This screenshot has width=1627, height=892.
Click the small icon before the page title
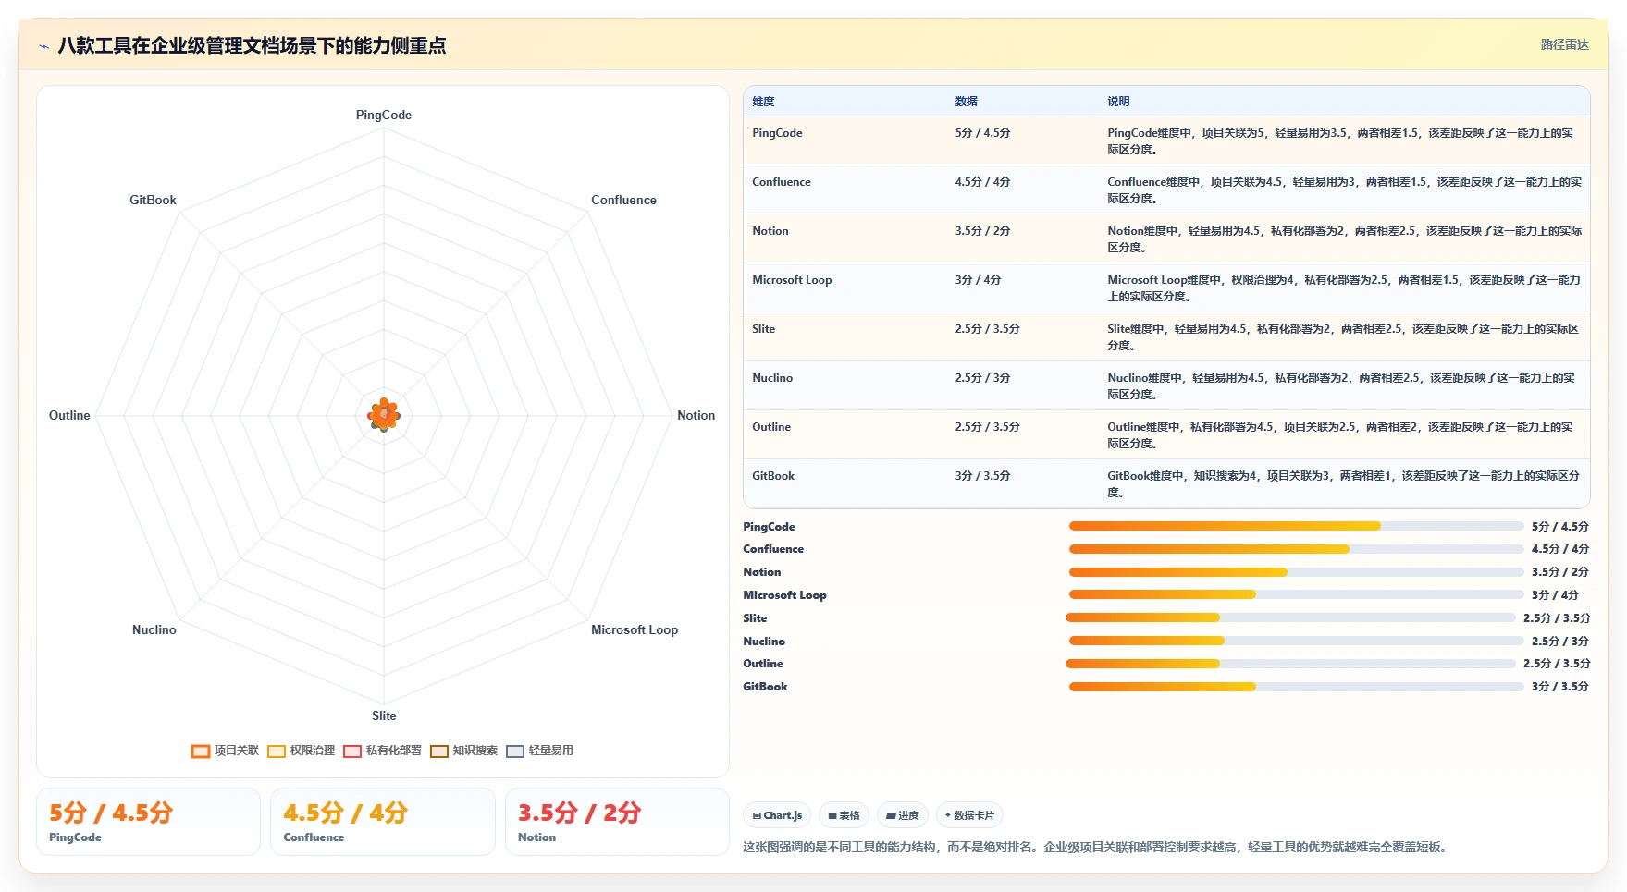coord(43,46)
